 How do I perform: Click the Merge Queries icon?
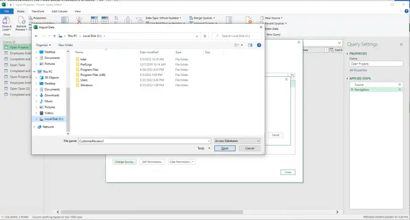191,18
